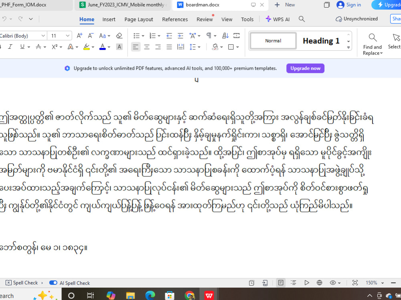The image size is (401, 300).
Task: Expand font name dropdown
Action: click(43, 36)
